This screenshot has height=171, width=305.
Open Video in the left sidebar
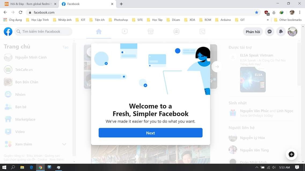click(14, 132)
